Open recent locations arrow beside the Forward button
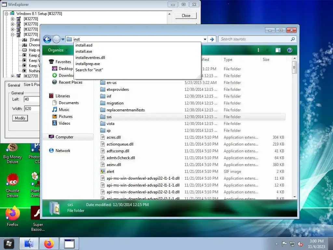The image size is (333, 250). [63, 39]
